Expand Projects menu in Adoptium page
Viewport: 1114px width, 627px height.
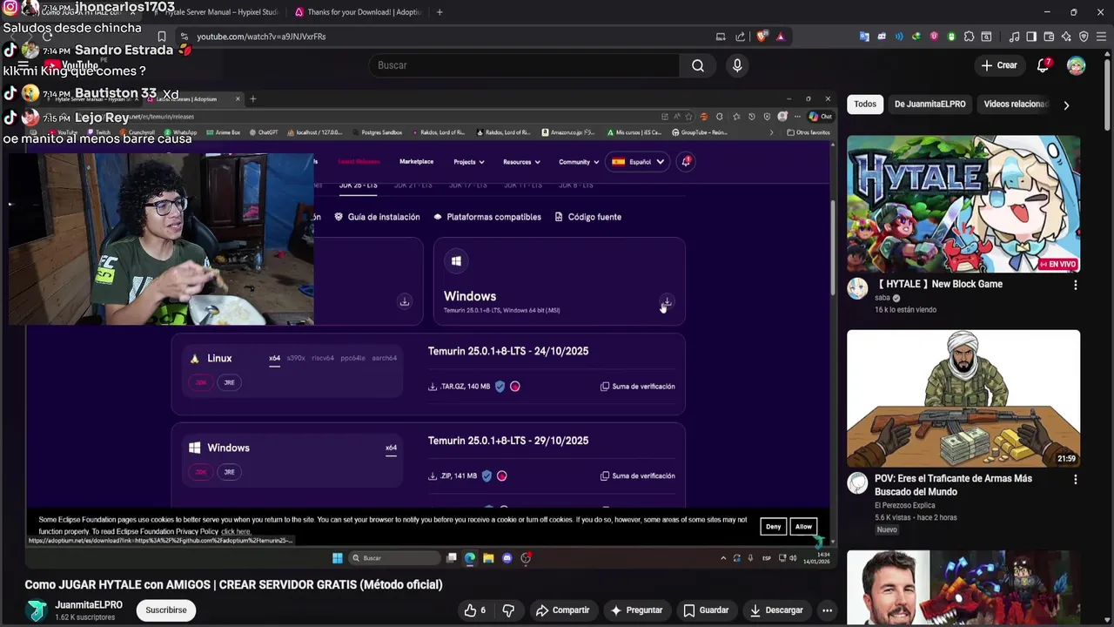[x=468, y=162]
